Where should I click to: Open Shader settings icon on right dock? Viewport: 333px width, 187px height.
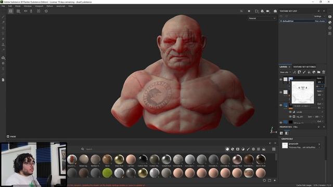(330, 22)
